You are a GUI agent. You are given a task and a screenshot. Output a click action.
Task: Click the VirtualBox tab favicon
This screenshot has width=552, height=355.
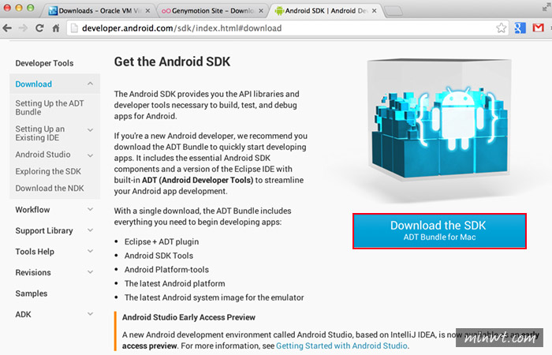[x=53, y=11]
